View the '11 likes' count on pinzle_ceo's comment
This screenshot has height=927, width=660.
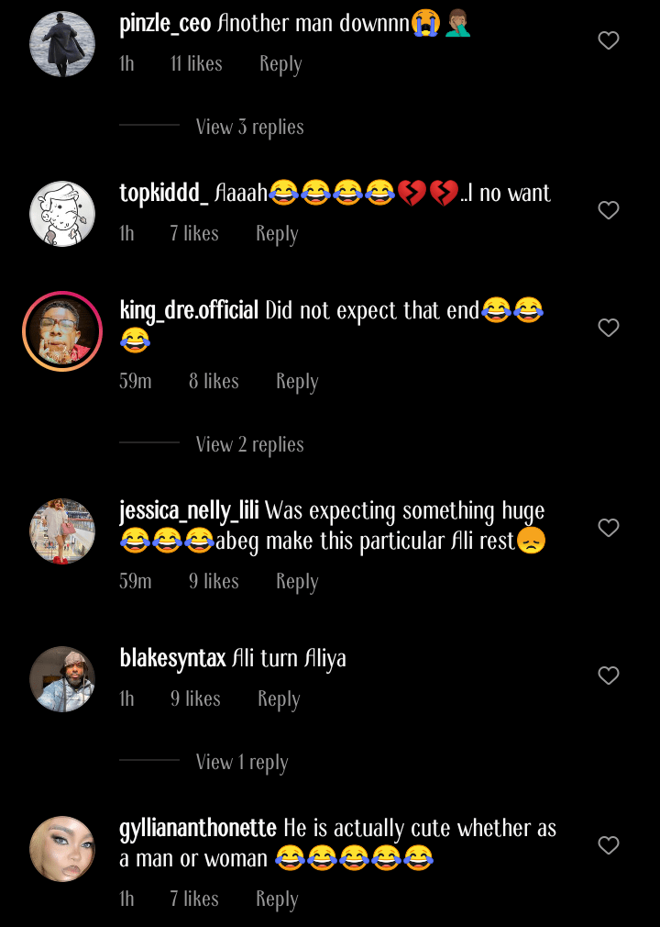[196, 63]
